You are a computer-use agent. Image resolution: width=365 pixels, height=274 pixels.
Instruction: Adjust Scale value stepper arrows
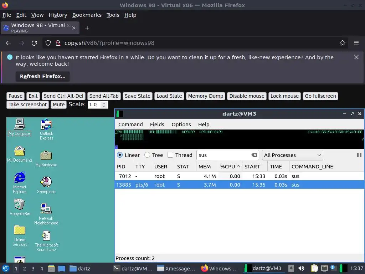pyautogui.click(x=104, y=105)
